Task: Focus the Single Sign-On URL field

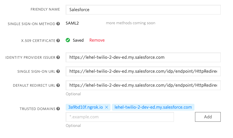Action: coord(143,71)
